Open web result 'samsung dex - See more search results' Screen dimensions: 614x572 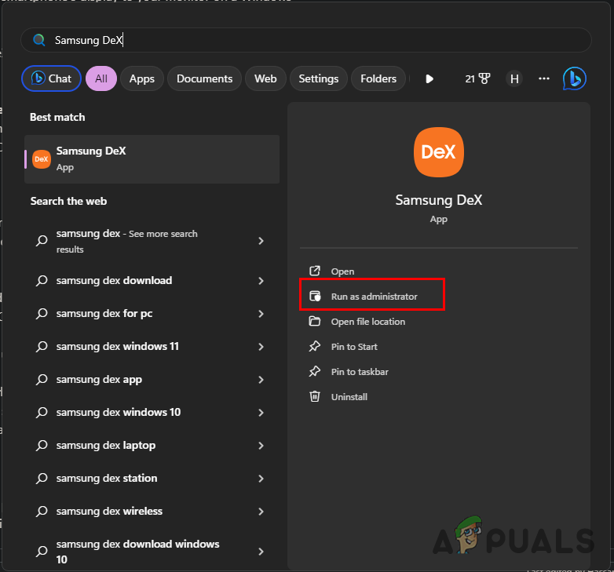[152, 241]
